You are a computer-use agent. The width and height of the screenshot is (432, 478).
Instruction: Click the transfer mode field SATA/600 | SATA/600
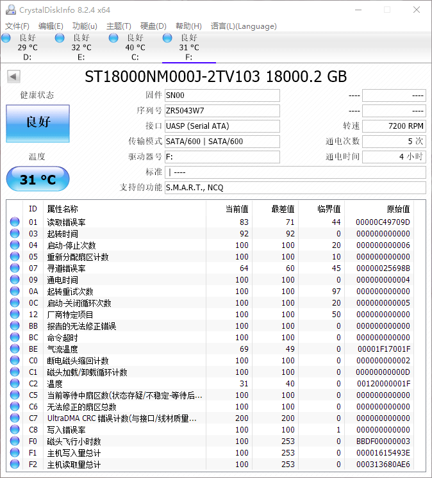pos(222,142)
